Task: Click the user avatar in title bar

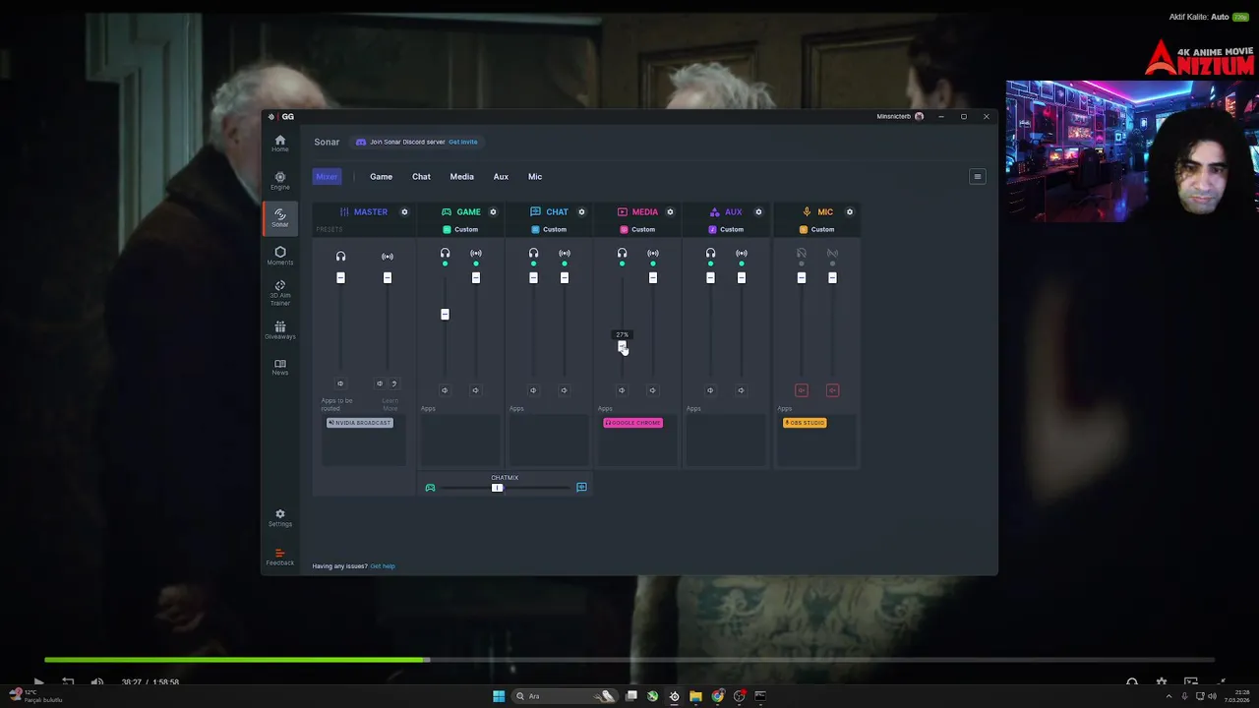Action: (x=919, y=116)
